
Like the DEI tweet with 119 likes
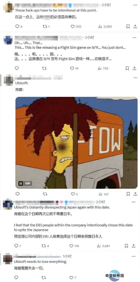[x=74, y=246]
